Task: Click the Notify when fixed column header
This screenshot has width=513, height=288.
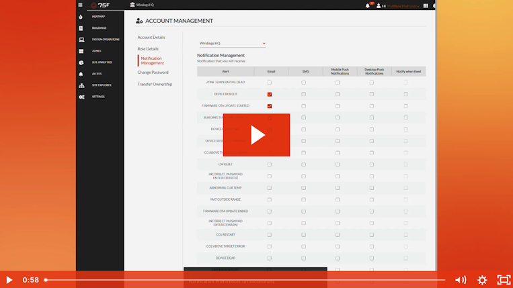Action: [x=409, y=72]
